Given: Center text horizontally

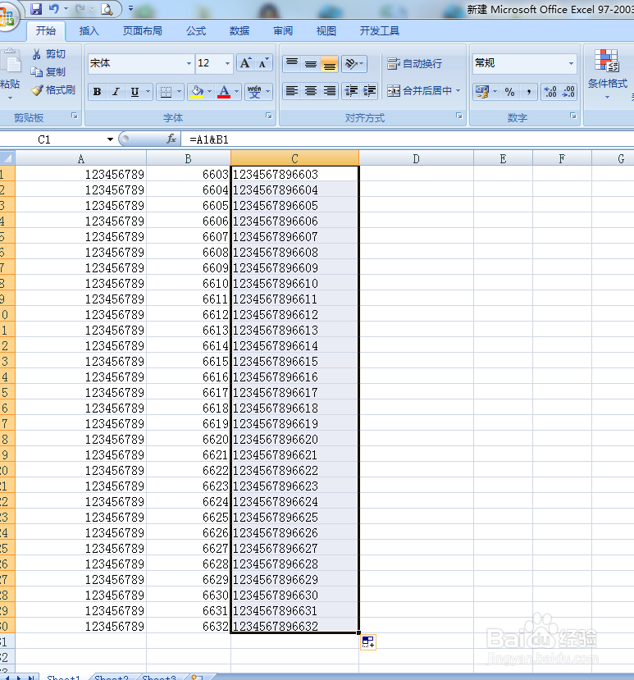Looking at the screenshot, I should (x=311, y=90).
